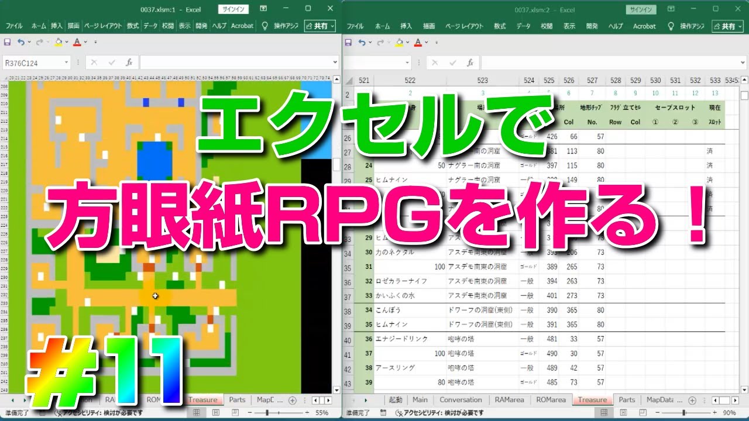Open ファイル menu in left window
749x421 pixels.
(14, 26)
